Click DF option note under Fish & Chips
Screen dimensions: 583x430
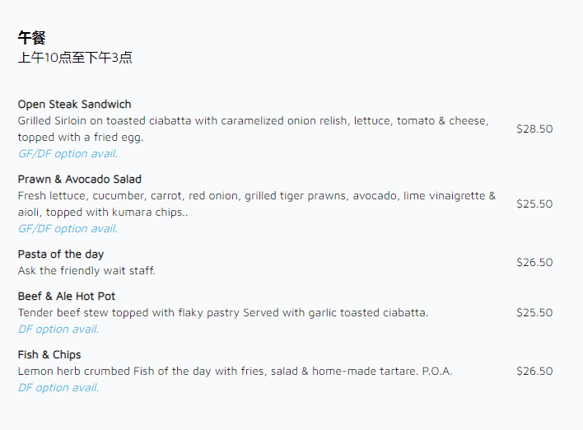tap(58, 388)
